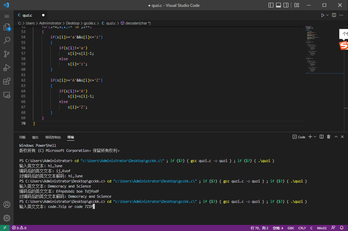
Task: Kill terminal with the trash icon
Action: tap(329, 137)
